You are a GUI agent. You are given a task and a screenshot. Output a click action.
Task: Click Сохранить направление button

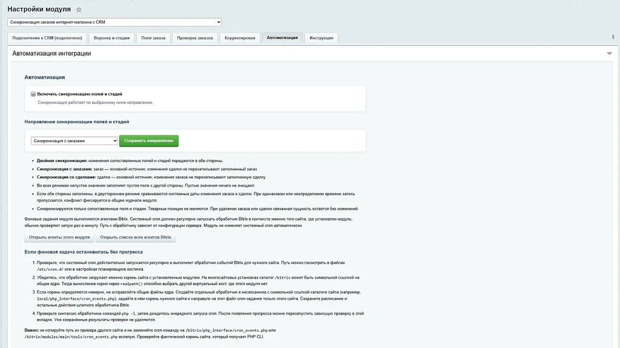[149, 140]
